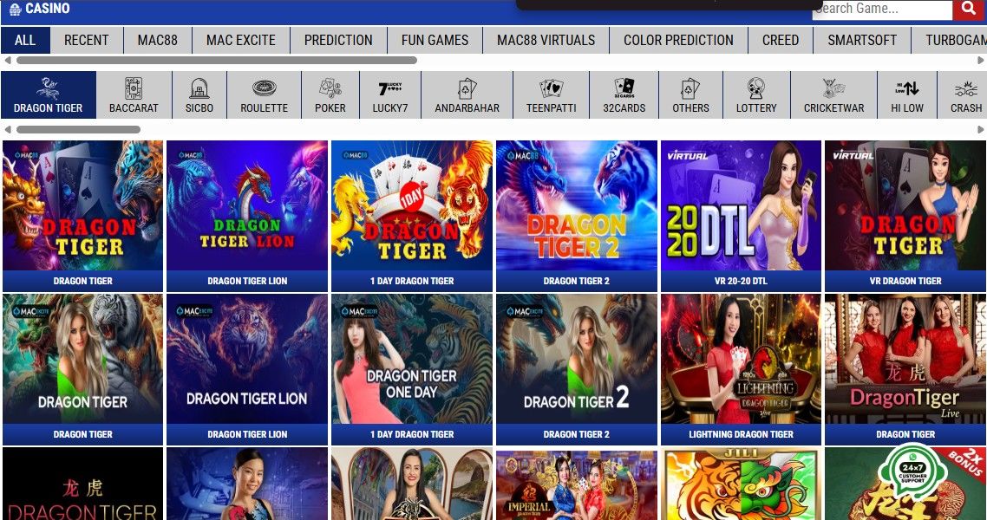The height and width of the screenshot is (520, 987).
Task: Open the Fun Games tab
Action: click(435, 40)
